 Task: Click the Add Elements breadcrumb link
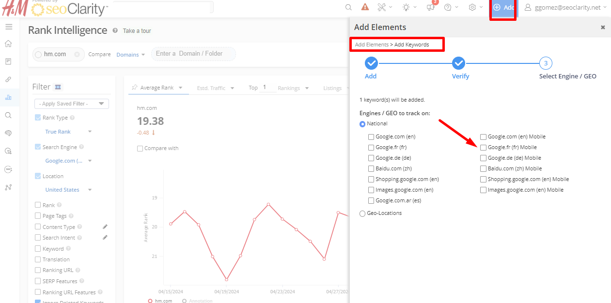pos(372,45)
